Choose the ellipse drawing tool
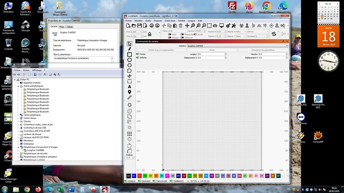Screen dimensions: 344x193 (x=130, y=60)
